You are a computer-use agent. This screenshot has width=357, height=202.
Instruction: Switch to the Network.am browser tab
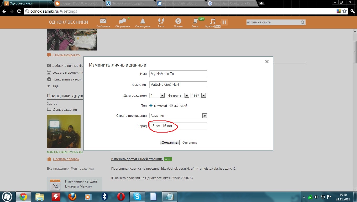(x=130, y=4)
